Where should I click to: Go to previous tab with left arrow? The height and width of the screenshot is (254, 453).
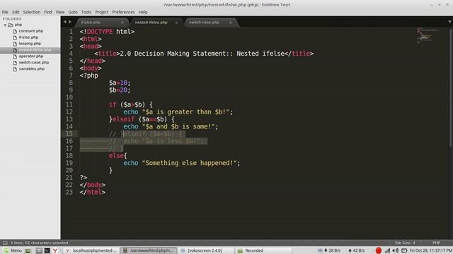pyautogui.click(x=64, y=22)
